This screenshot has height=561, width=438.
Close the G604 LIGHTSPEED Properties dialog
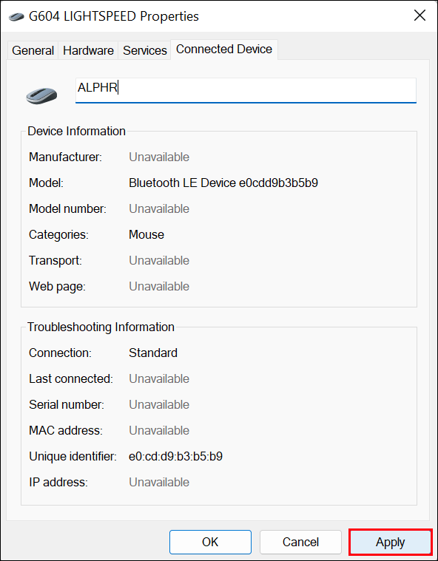point(420,16)
